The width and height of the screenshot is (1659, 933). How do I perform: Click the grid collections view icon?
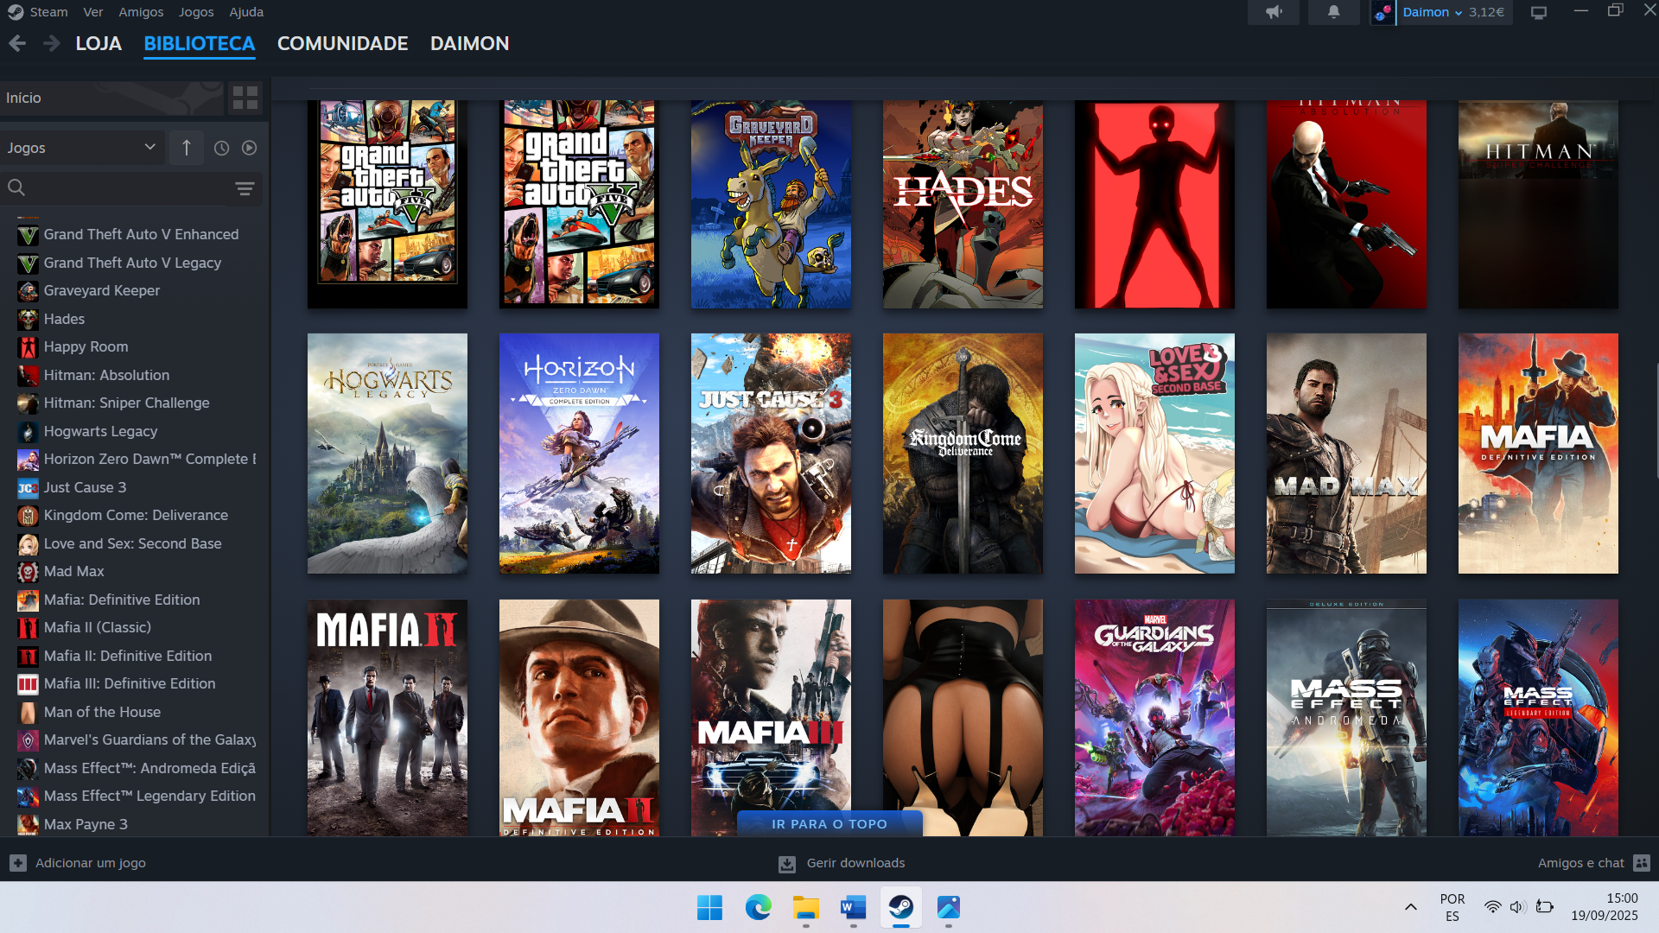pos(245,98)
